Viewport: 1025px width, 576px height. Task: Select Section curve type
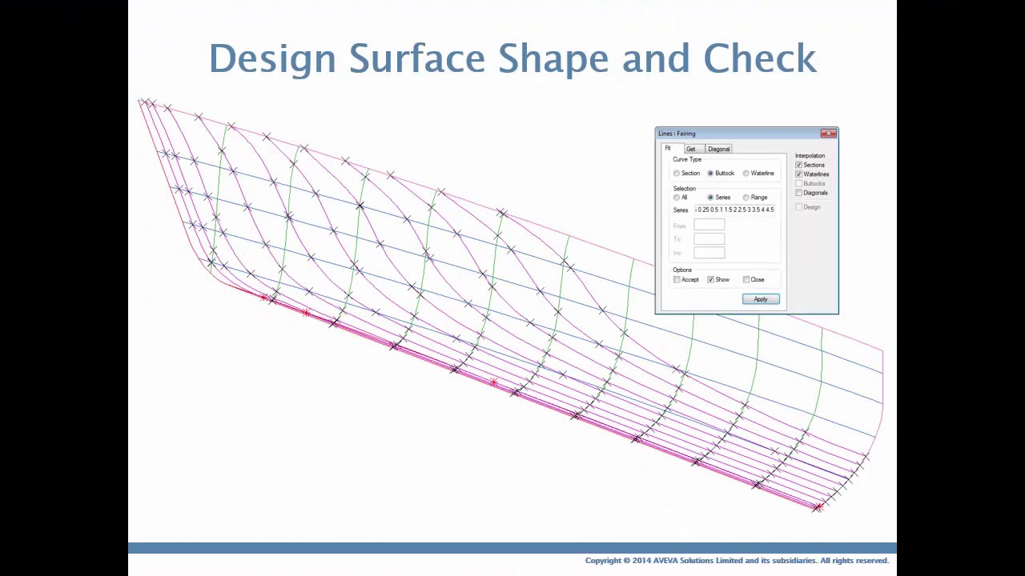coord(677,174)
